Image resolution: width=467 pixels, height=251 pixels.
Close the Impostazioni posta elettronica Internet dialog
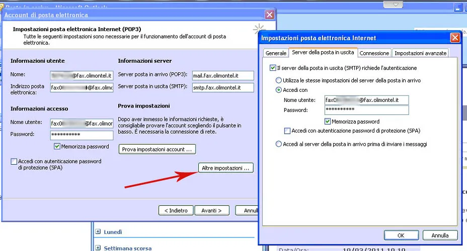coord(455,38)
